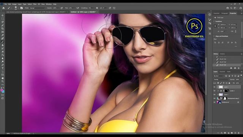
Task: Click the Transform width input field
Action: 223,24
